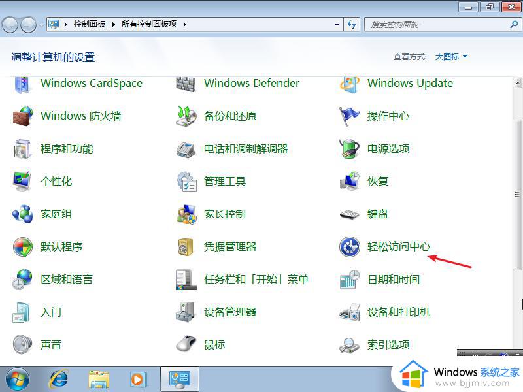523x392 pixels.
Task: Open 轻松访问中心 icon
Action: pos(350,247)
